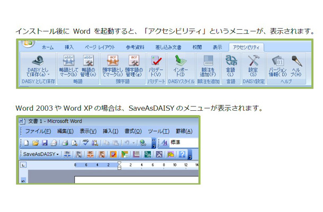The height and width of the screenshot is (212, 323).
Task: Click manage abbreviations icon in SaveAsDAISY toolbar
Action: 79,154
